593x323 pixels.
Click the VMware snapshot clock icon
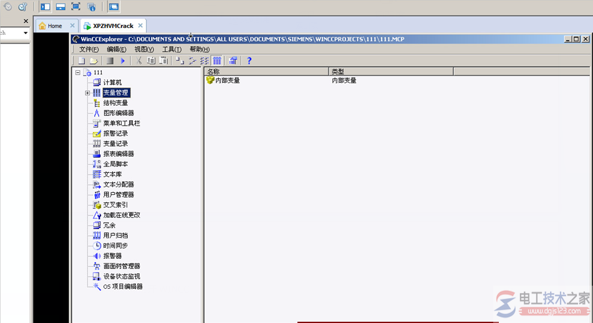click(x=7, y=6)
